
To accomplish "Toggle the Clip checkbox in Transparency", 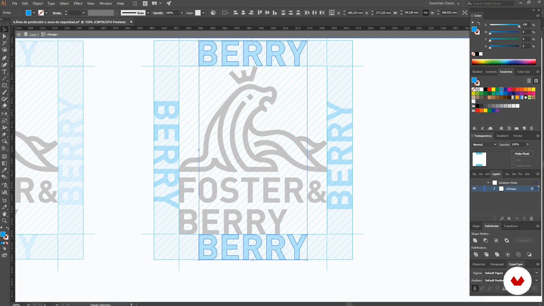I will coord(513,160).
